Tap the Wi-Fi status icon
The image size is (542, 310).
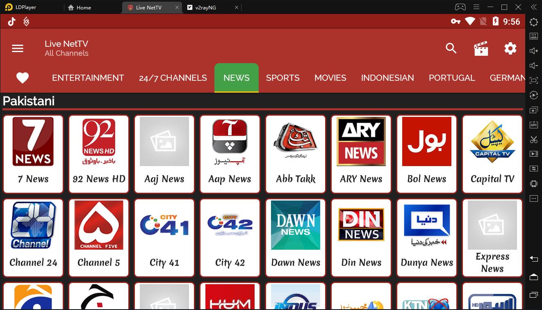[x=470, y=21]
